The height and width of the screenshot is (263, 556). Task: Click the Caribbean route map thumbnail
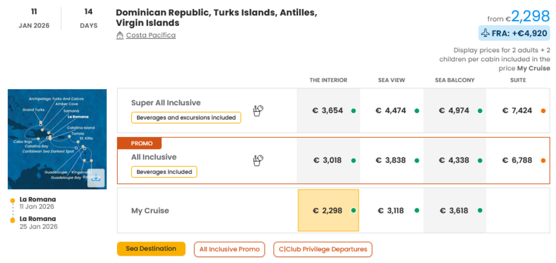pos(57,139)
